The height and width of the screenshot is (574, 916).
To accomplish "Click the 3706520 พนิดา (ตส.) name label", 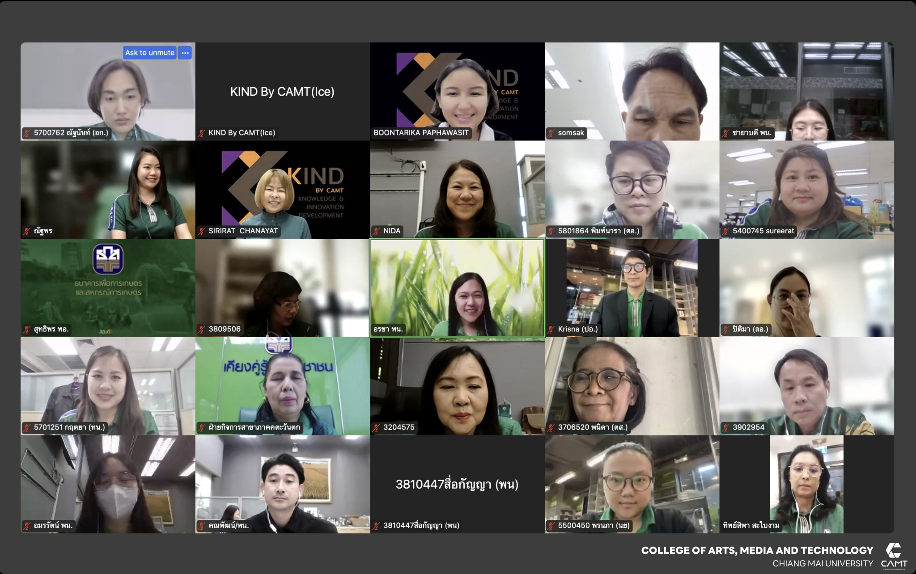I will click(593, 427).
